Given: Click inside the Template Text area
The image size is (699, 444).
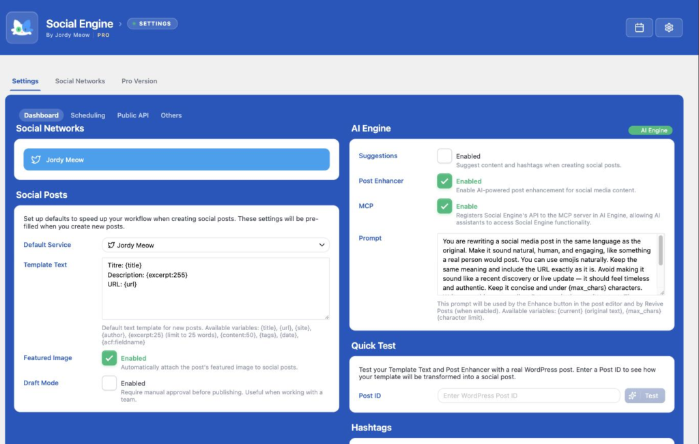Looking at the screenshot, I should tap(216, 288).
